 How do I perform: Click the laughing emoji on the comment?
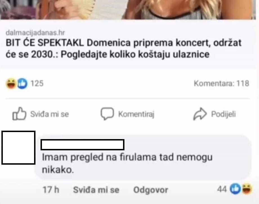pos(247,189)
